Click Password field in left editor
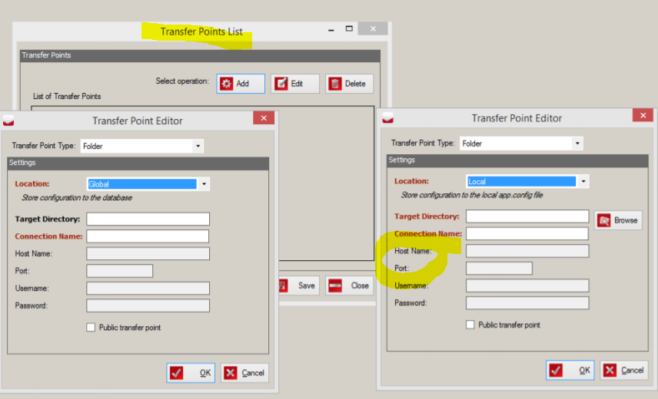The image size is (658, 399). tap(148, 305)
